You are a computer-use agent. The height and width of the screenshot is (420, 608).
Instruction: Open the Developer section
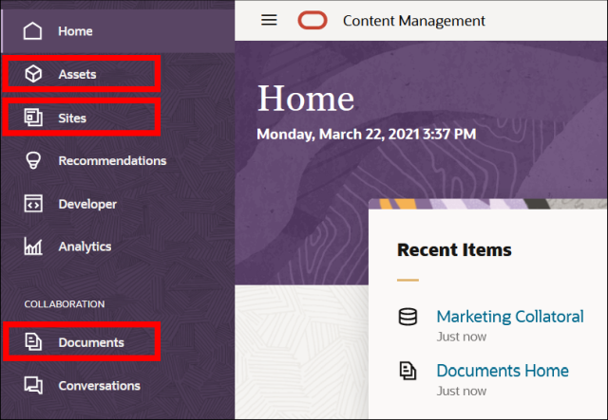tap(118, 204)
